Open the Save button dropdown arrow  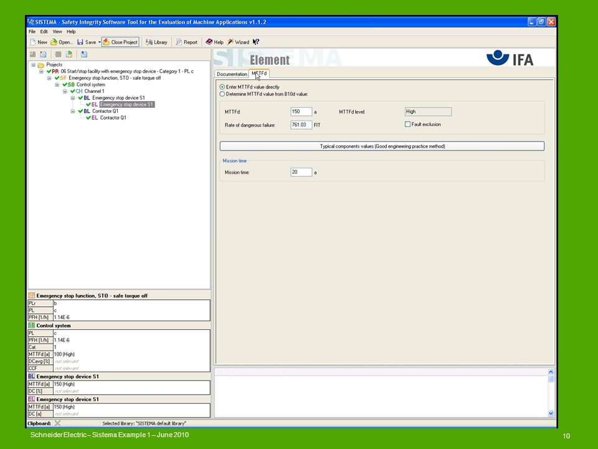pyautogui.click(x=100, y=42)
